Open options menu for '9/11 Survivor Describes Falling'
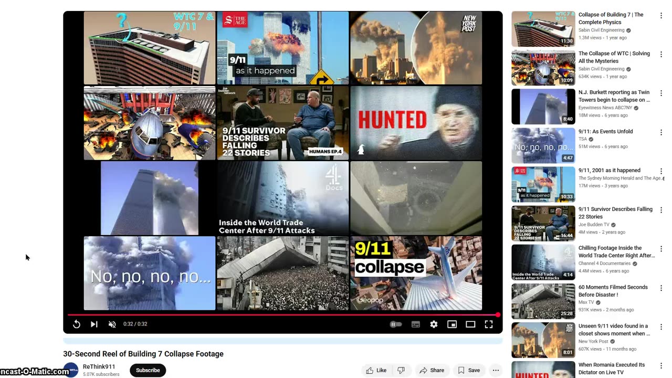Screen dimensions: 672x378 (661, 210)
